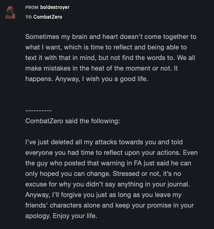Open the sender profile link boldestroyer

click(55, 7)
